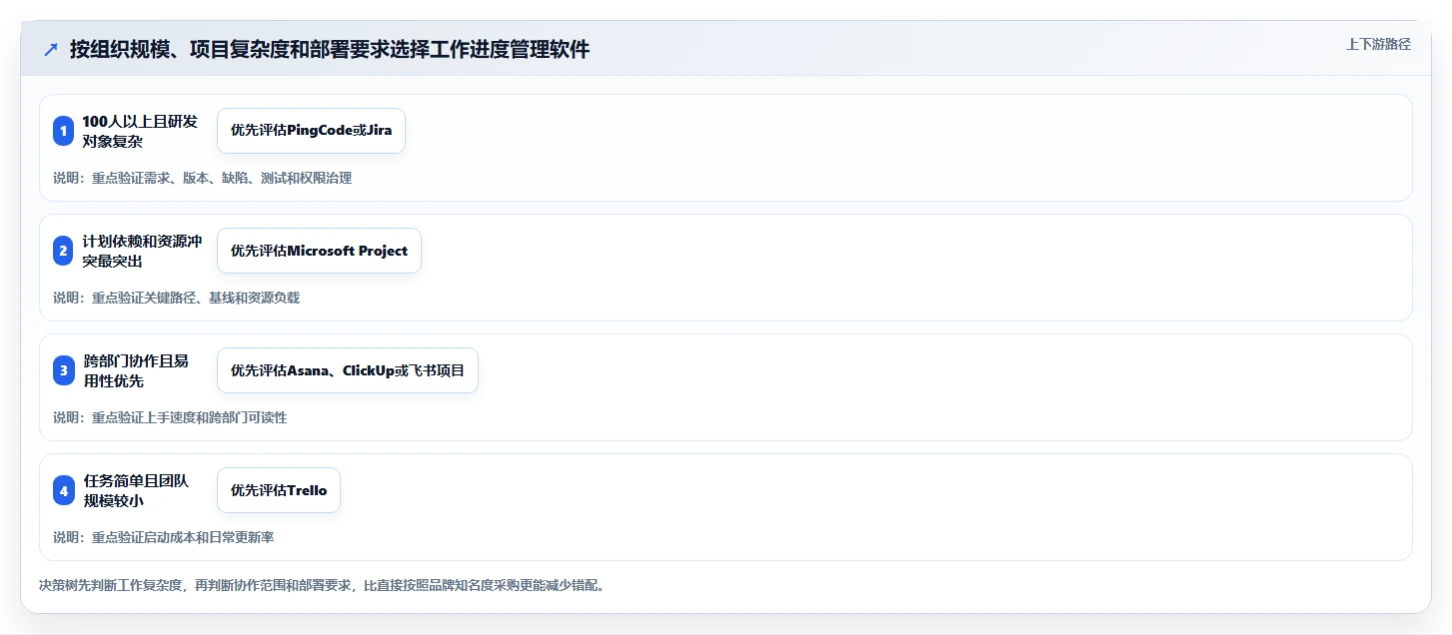Click the title 按组织规模、项目复杂度和部署要求选择工作进度管理软件
The height and width of the screenshot is (635, 1452).
330,50
